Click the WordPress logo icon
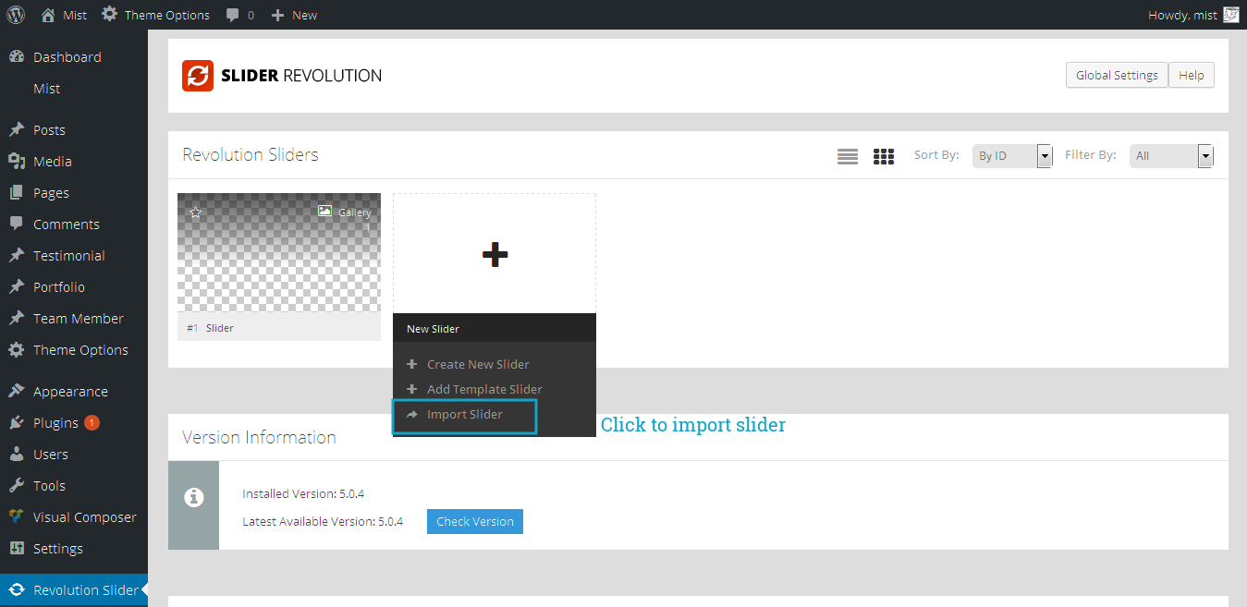 click(16, 15)
